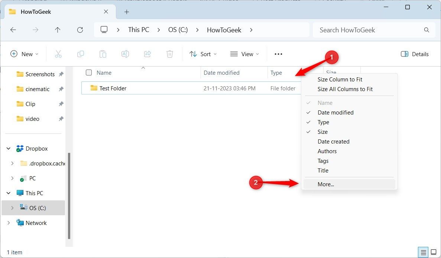
Task: Expand the .dropbox.cache folder node
Action: pos(12,163)
